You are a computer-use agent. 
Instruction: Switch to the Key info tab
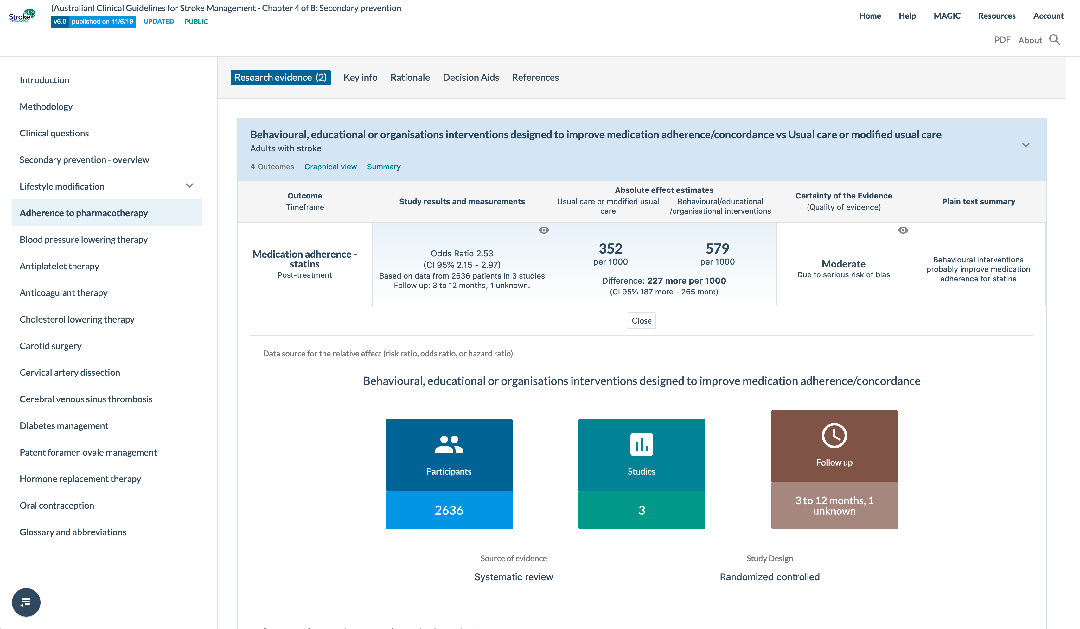(x=360, y=78)
